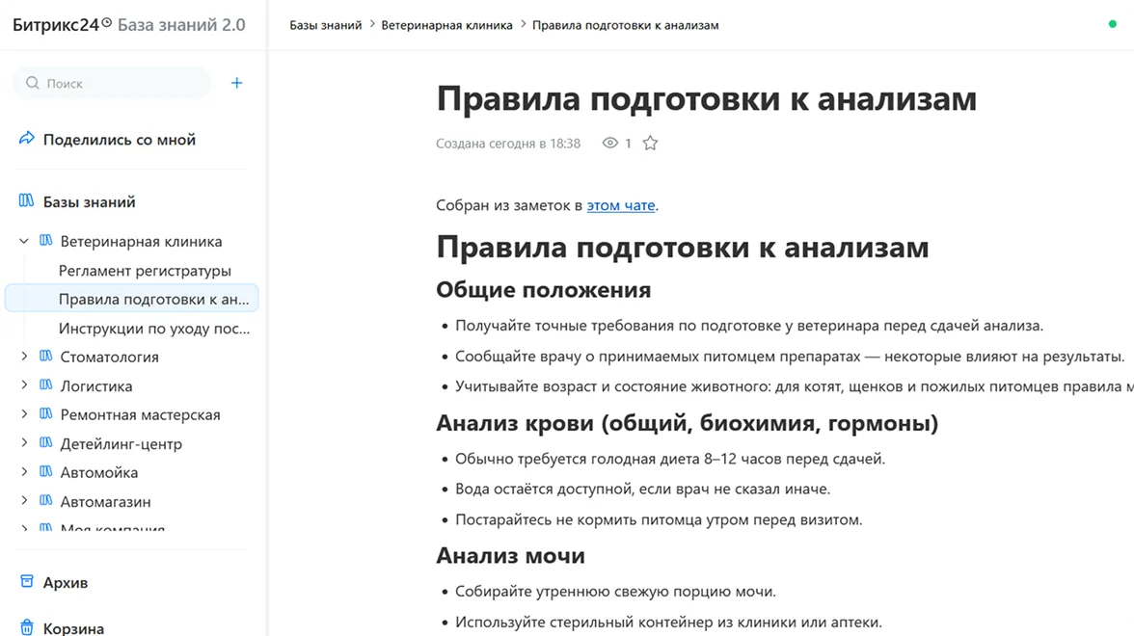Click 'Собирайте утреннюю свежую порцию мочи' line

click(x=615, y=592)
